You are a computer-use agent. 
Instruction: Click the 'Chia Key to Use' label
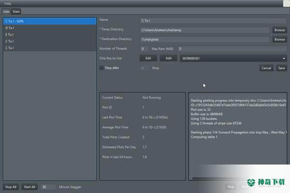pos(110,58)
